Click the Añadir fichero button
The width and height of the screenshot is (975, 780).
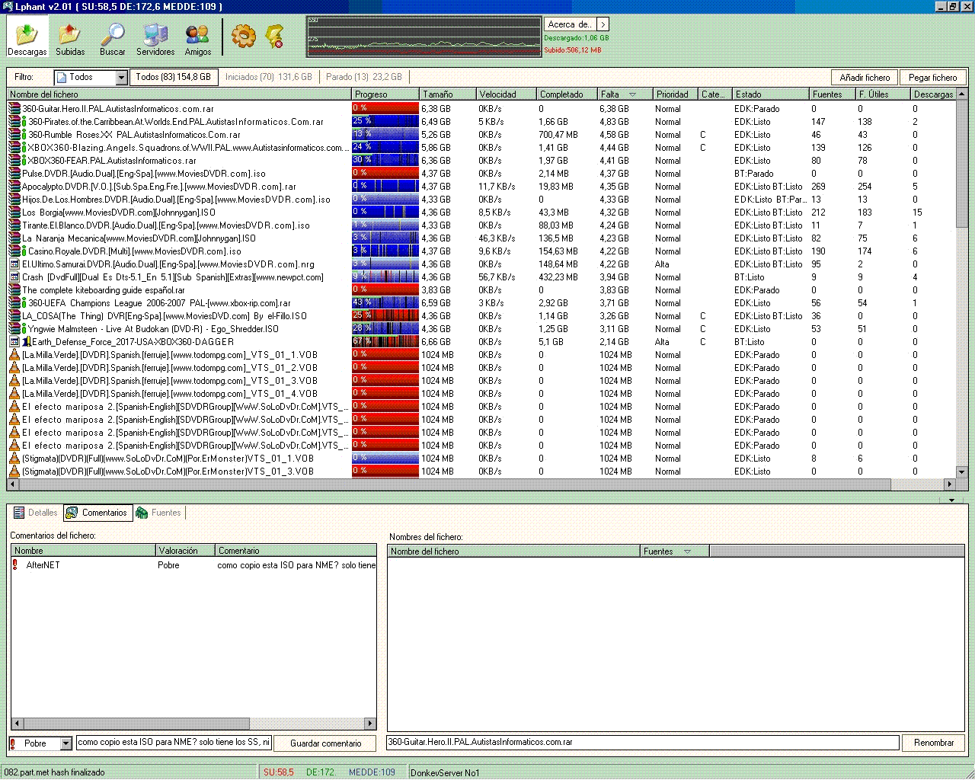(x=865, y=78)
